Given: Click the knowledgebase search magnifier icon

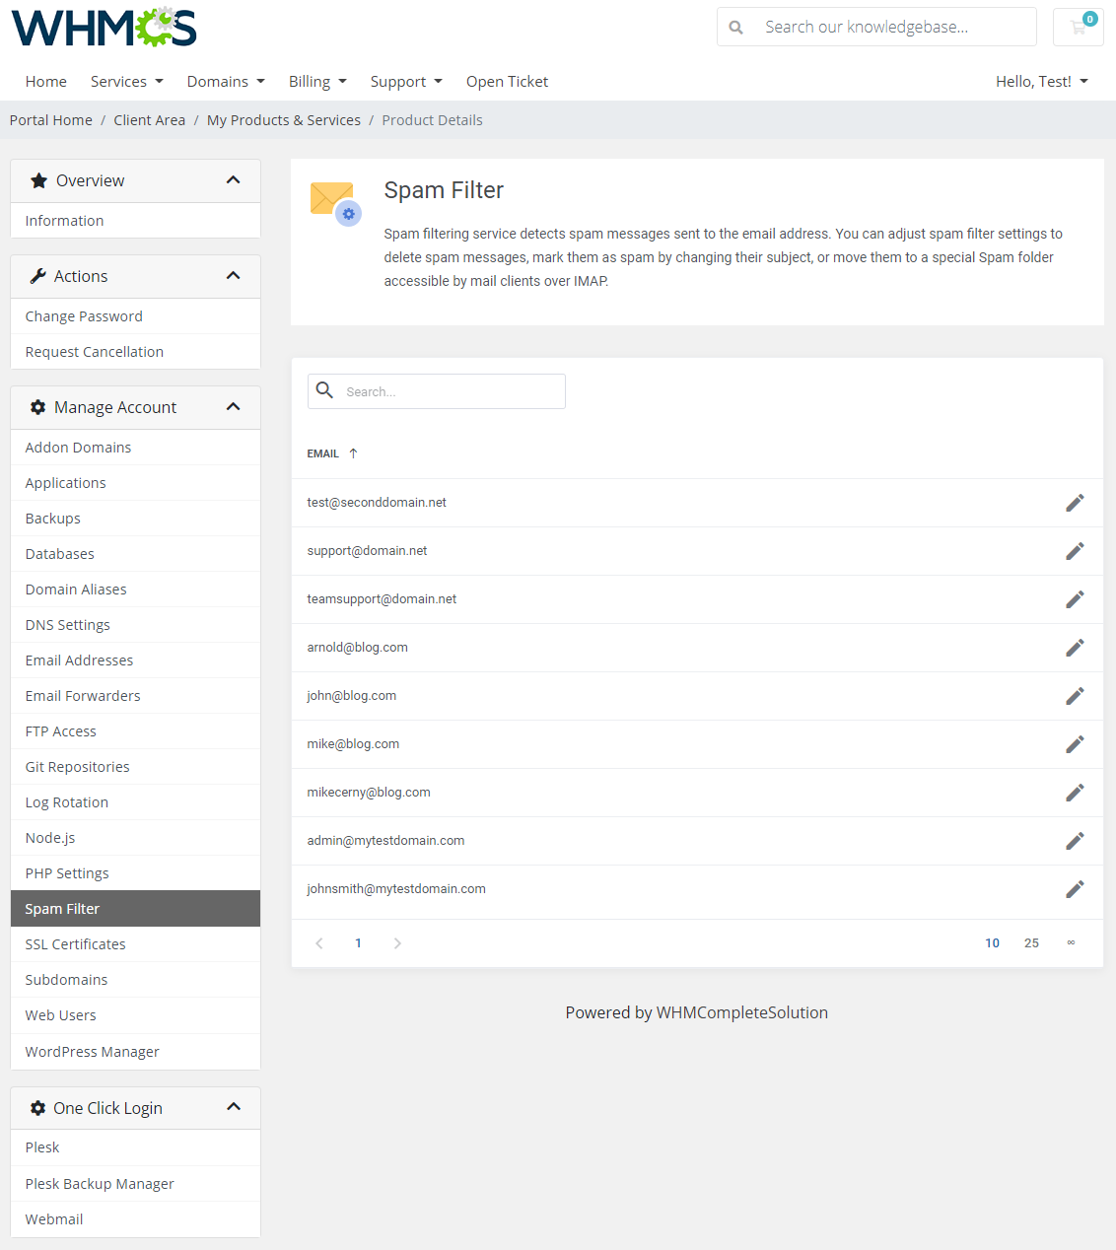Looking at the screenshot, I should 735,28.
